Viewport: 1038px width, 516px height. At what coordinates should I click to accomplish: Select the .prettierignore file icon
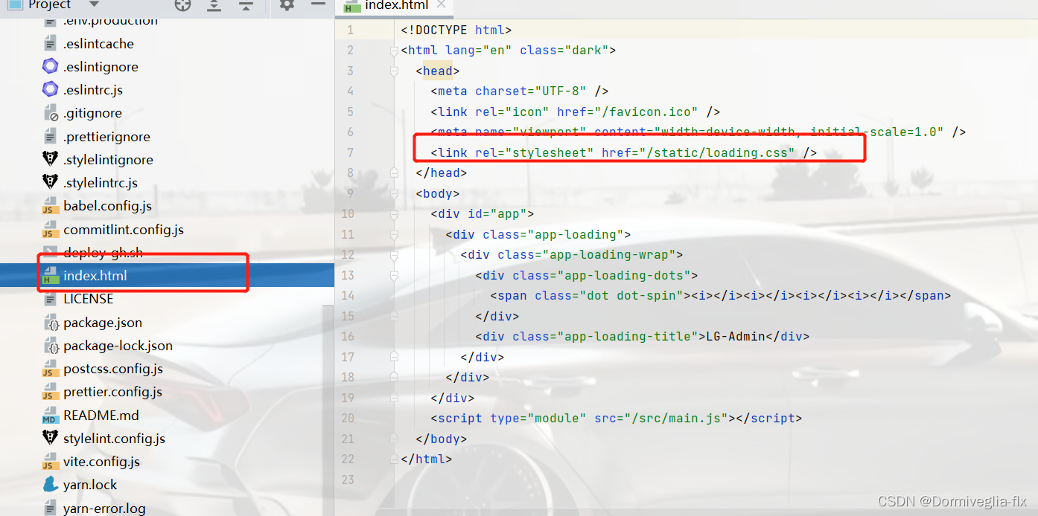pyautogui.click(x=50, y=136)
